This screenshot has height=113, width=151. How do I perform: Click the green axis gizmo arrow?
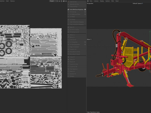point(150,58)
